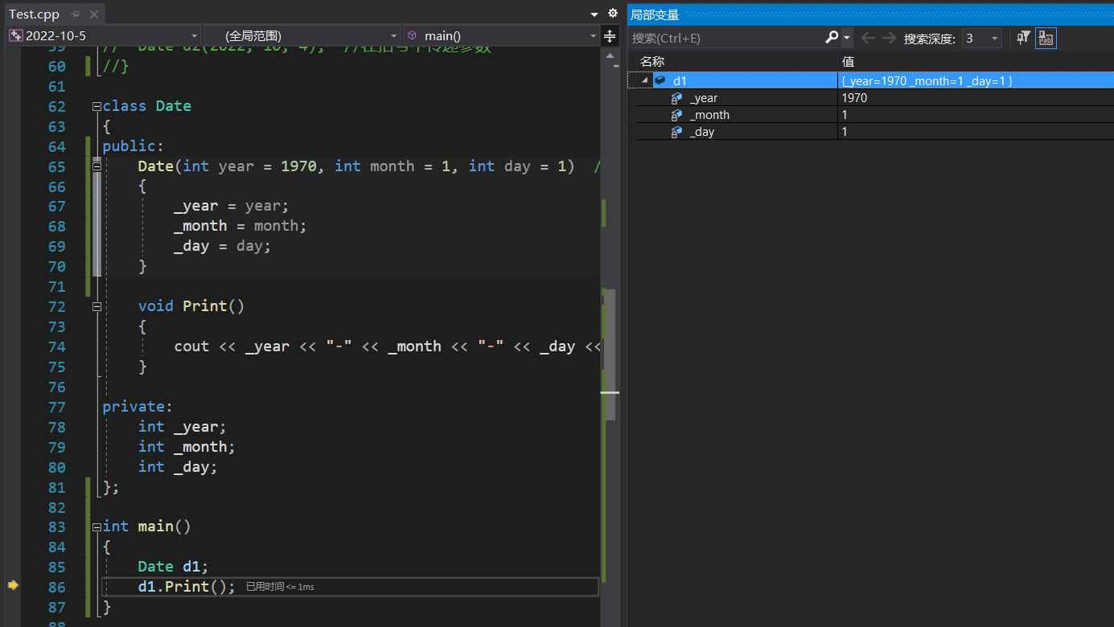This screenshot has height=627, width=1114.
Task: Click the 值 column header
Action: [848, 61]
